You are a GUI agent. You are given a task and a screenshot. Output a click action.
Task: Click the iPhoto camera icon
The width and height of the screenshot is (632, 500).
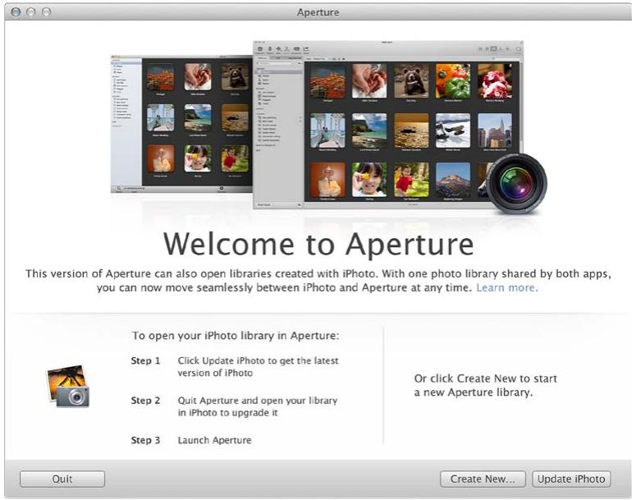tap(68, 387)
